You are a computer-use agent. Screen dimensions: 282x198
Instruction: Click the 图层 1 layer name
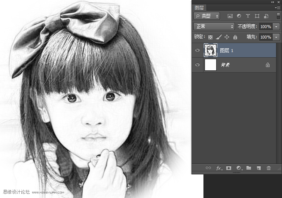coord(227,51)
